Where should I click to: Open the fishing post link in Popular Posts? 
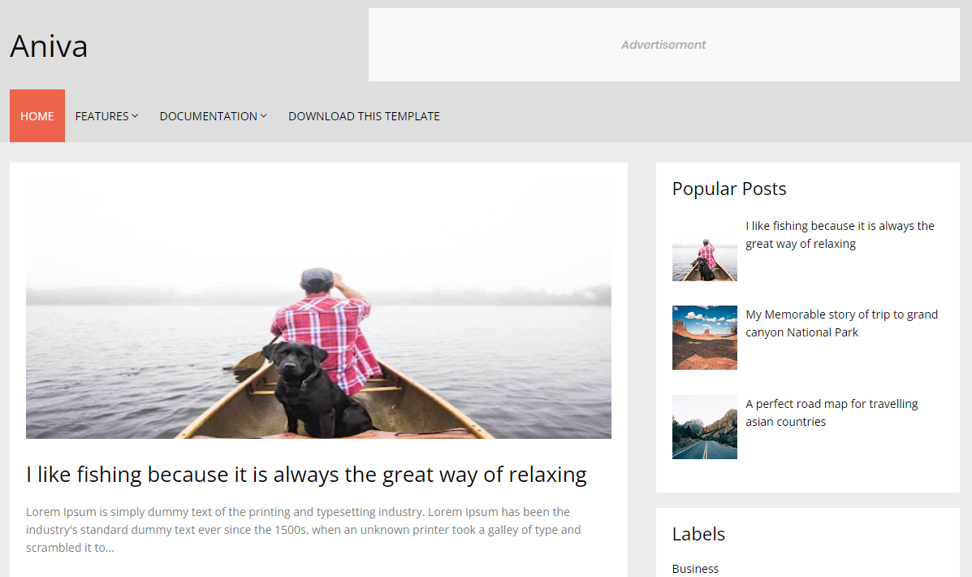click(840, 235)
